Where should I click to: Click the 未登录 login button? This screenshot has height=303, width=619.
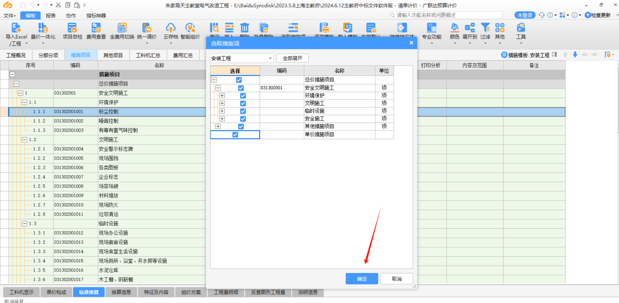point(525,15)
